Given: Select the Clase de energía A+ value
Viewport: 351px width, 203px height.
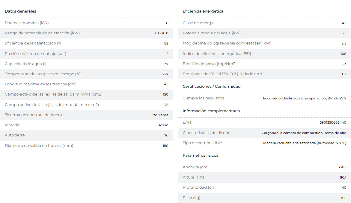Looking at the screenshot, I should click(x=344, y=23).
